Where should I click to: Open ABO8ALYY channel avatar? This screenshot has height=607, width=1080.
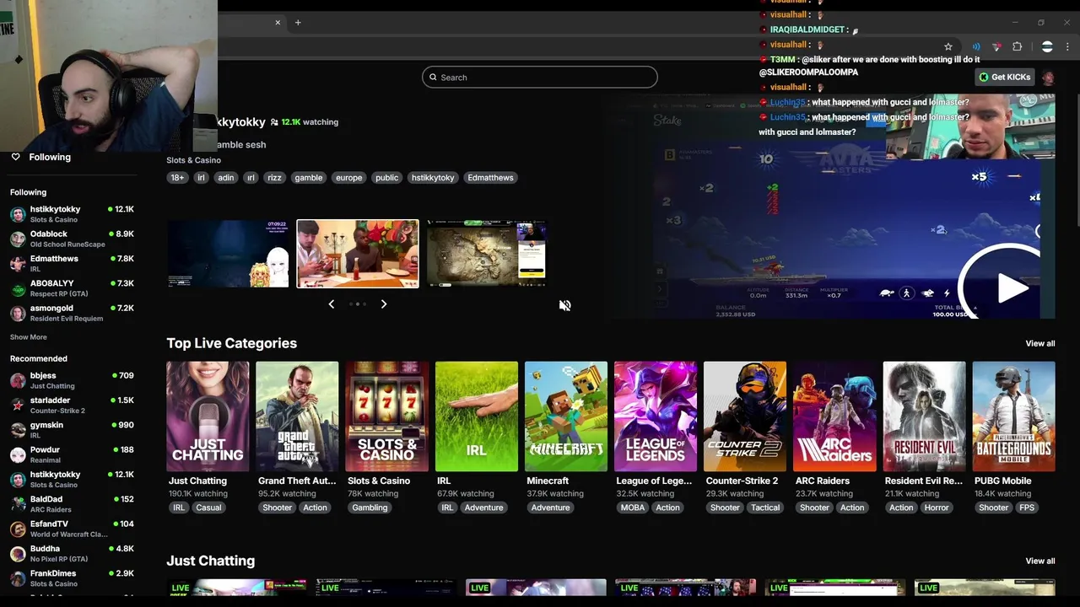click(x=18, y=288)
